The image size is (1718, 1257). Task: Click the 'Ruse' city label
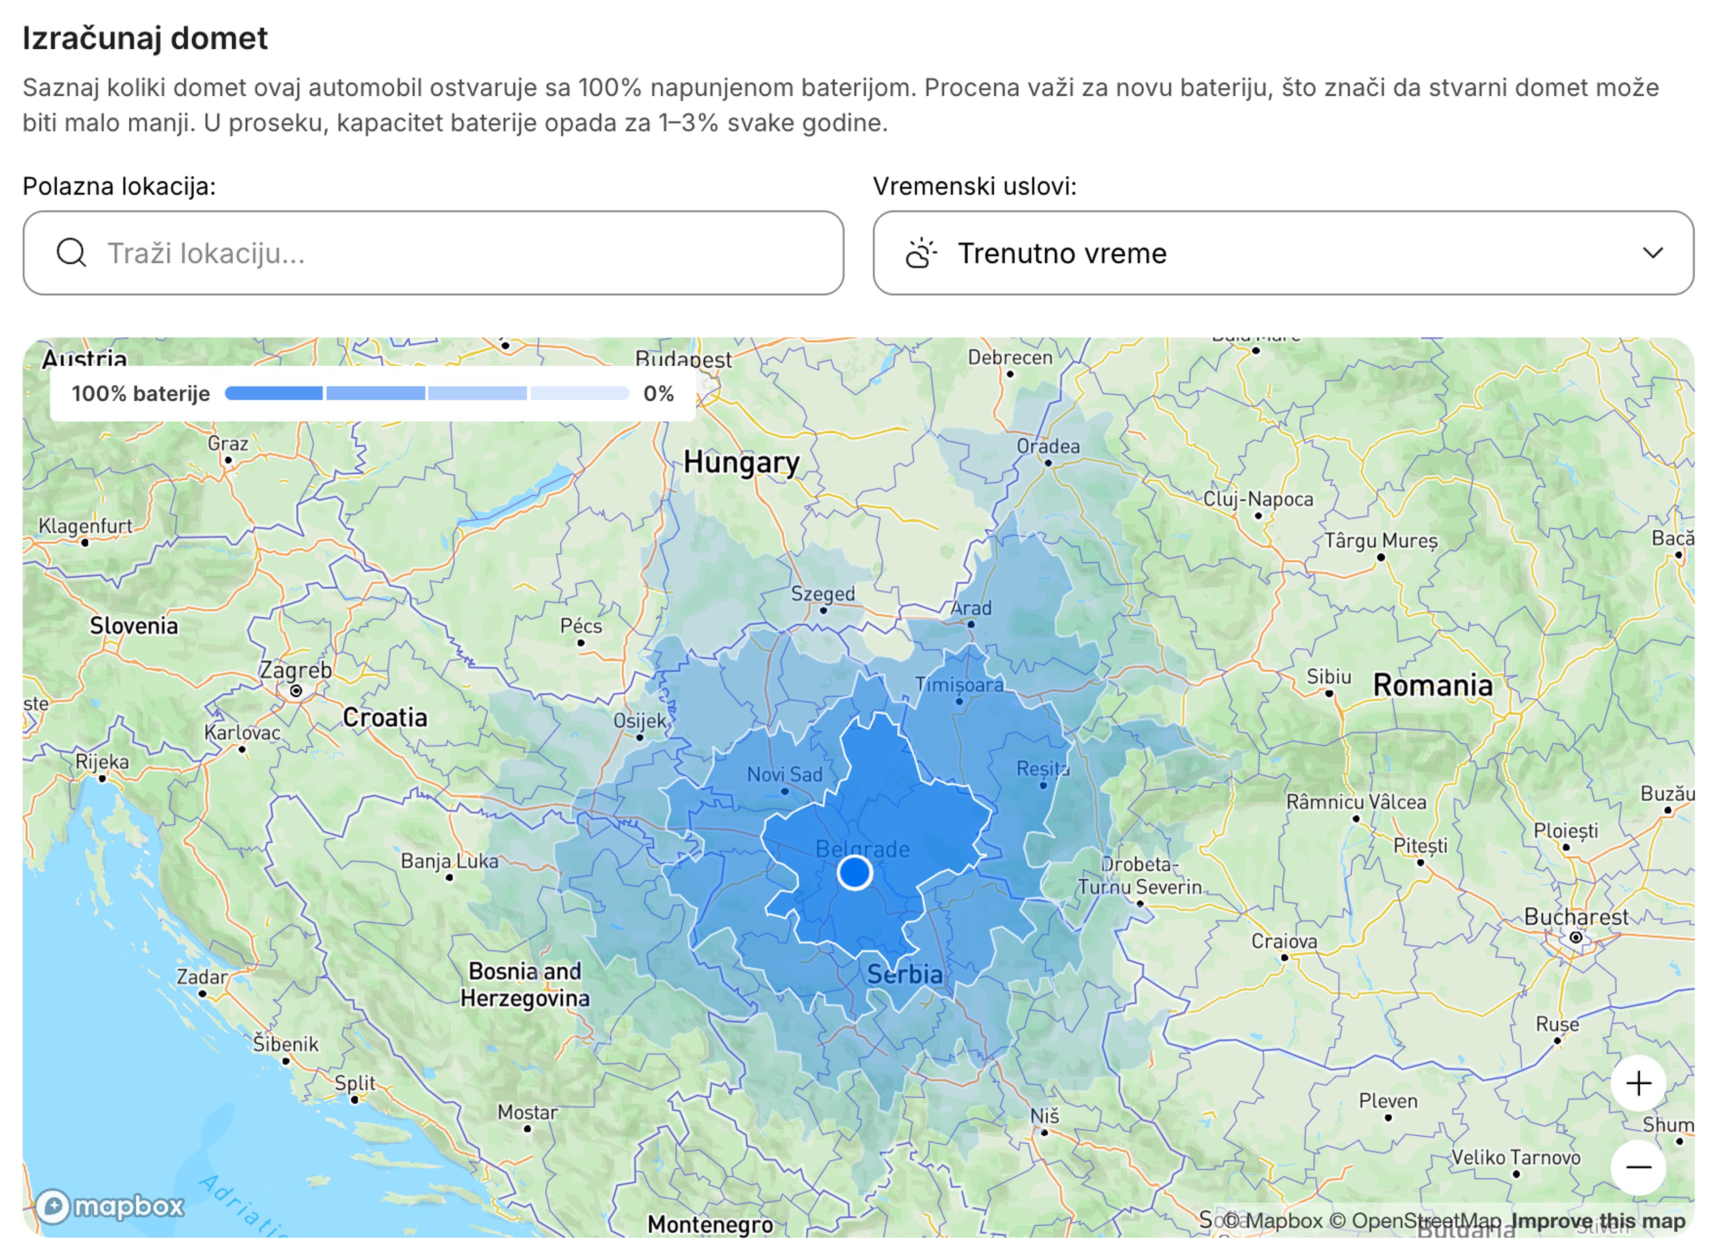pos(1557,1024)
